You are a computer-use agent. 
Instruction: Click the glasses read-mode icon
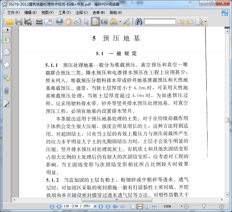pyautogui.click(x=78, y=22)
